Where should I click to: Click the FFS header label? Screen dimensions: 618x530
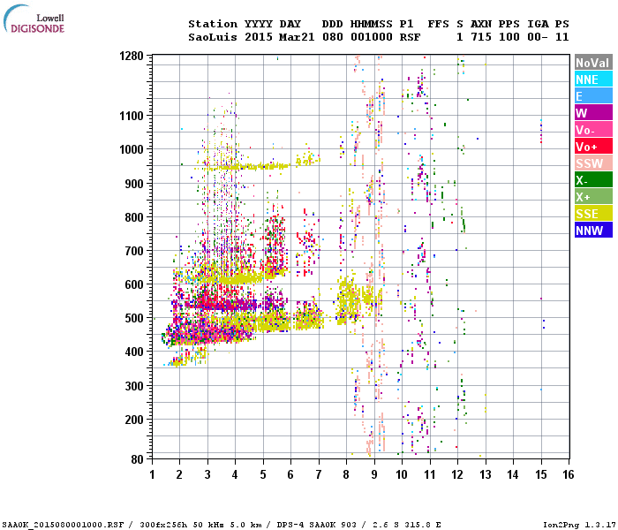(x=438, y=24)
